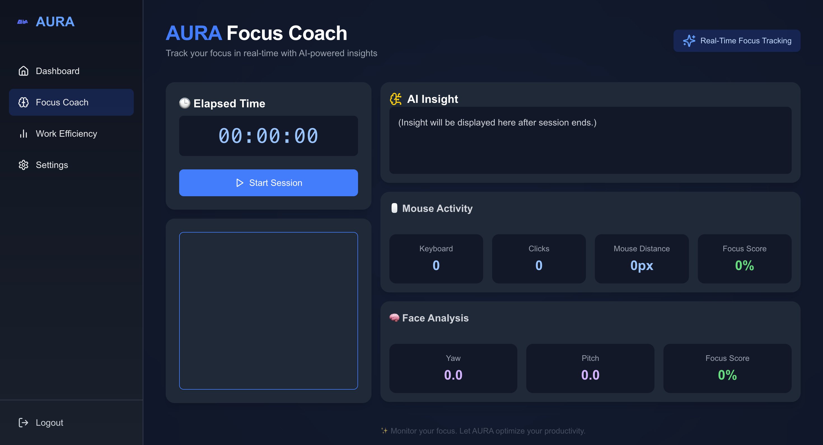Open the Dashboard menu item
Screen dimensions: 823x445
tap(57, 71)
